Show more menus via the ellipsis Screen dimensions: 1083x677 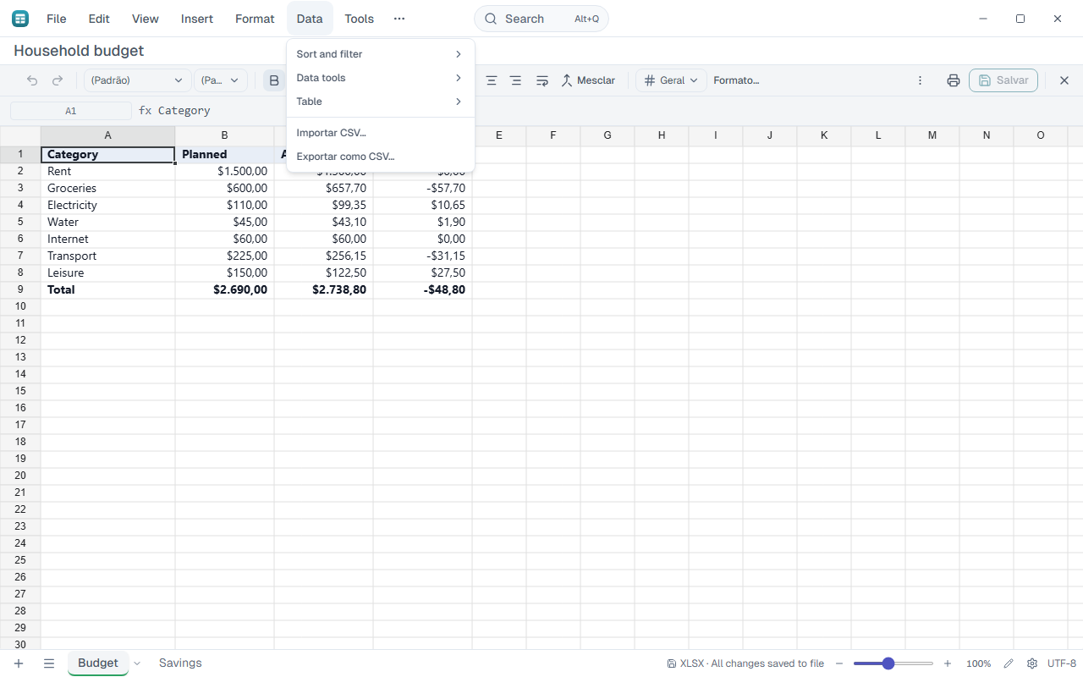tap(399, 19)
